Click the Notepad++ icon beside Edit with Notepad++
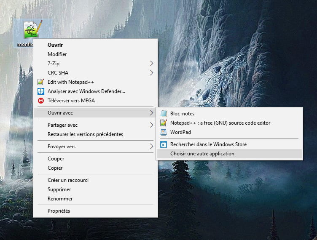The image size is (317, 240). click(40, 82)
